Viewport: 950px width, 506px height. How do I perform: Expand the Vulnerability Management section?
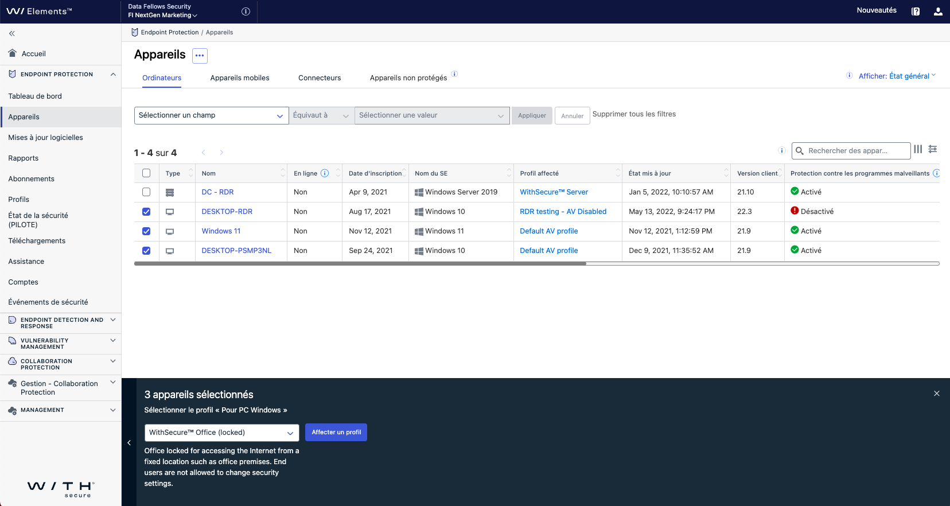(x=113, y=340)
